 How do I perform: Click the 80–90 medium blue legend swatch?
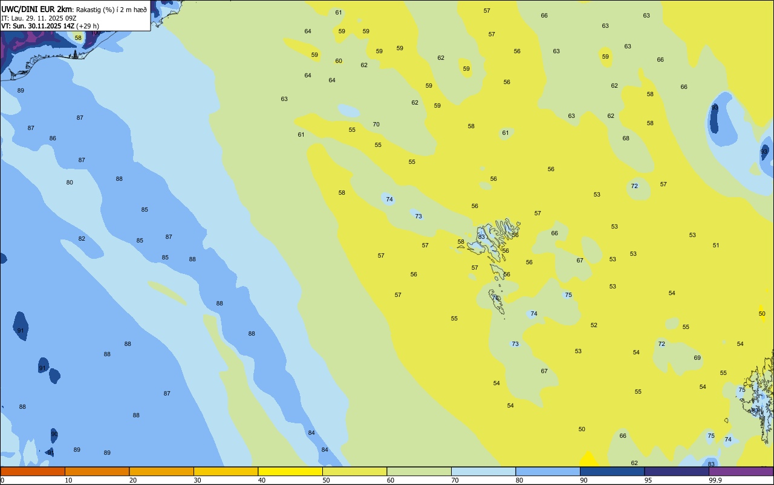pos(548,471)
